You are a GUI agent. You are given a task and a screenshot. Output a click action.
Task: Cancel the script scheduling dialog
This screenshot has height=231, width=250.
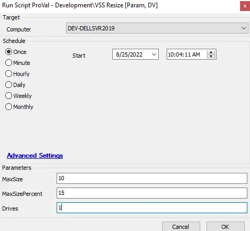181,227
